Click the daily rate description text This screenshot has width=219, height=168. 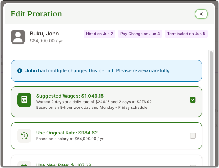[95, 102]
